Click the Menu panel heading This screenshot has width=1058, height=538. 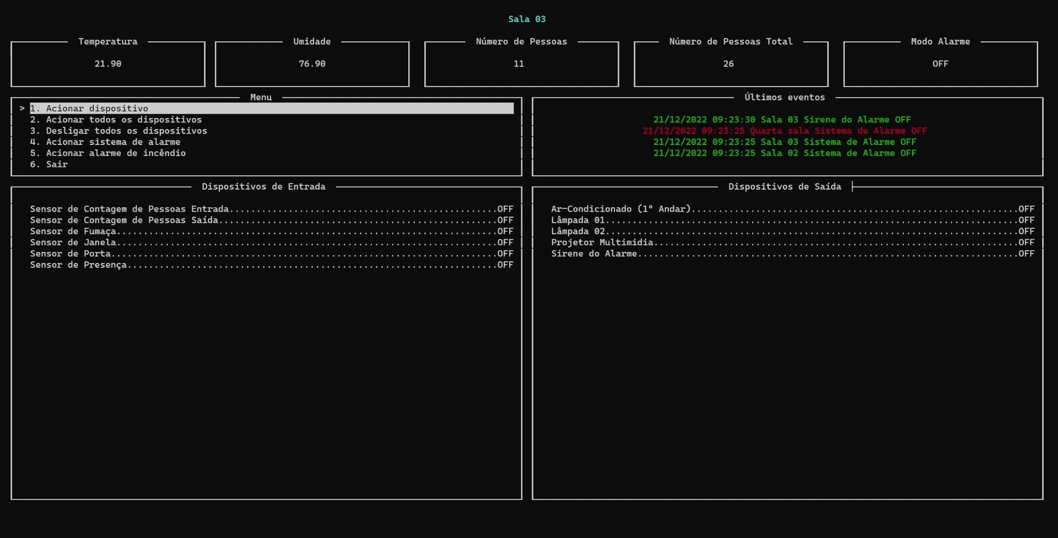coord(261,97)
